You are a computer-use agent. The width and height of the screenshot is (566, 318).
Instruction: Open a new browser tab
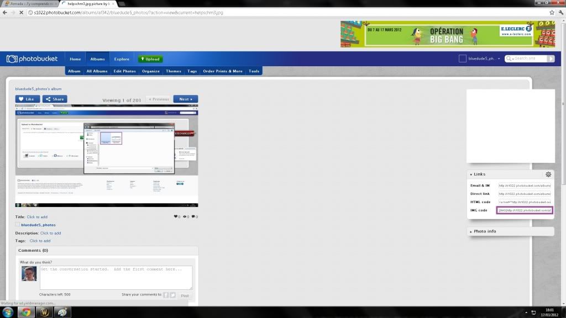click(x=122, y=4)
